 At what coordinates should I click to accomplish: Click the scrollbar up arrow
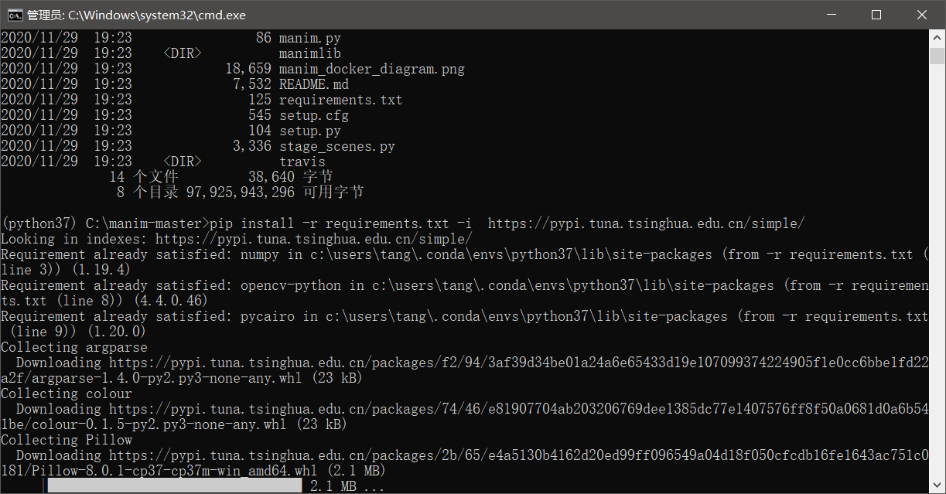[937, 37]
